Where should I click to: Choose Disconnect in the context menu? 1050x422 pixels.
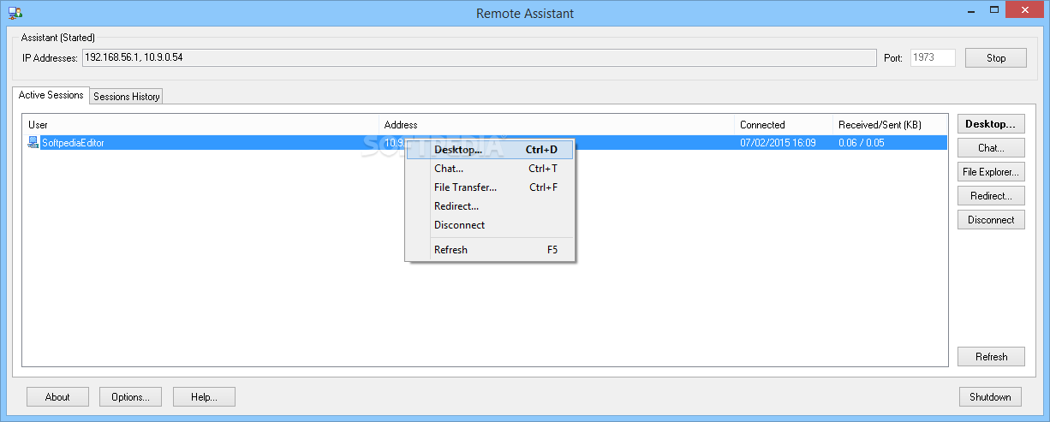(490, 225)
